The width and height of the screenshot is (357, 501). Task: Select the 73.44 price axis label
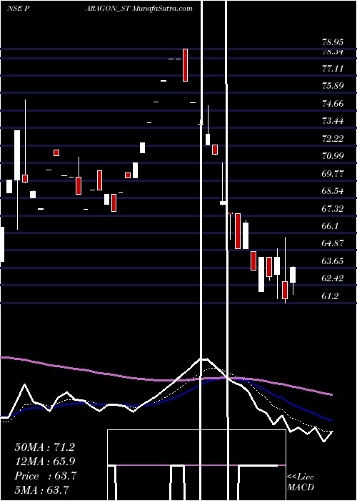click(333, 121)
